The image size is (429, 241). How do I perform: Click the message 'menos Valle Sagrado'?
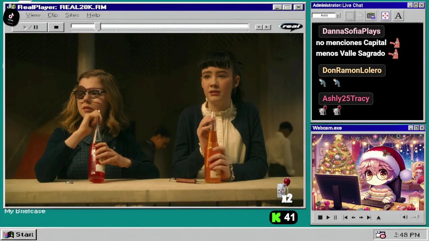click(x=350, y=53)
